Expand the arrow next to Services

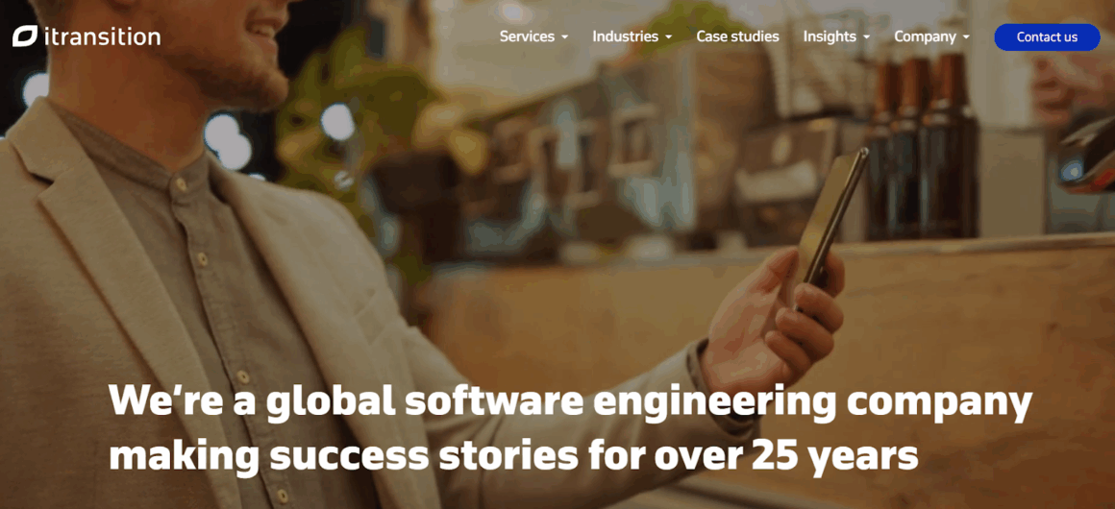point(564,37)
